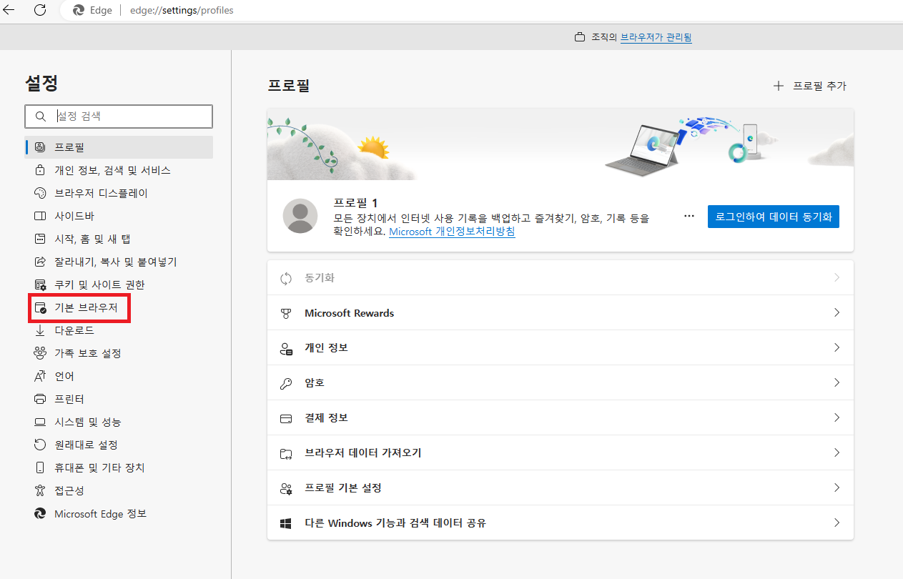Focus the 설정 검색 search box

click(x=119, y=116)
